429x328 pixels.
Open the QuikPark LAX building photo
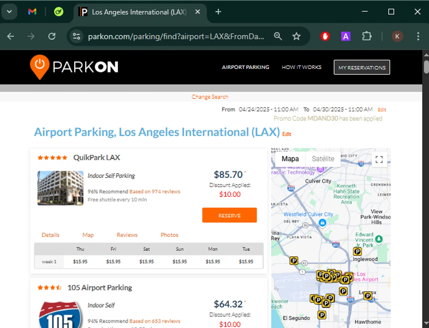coord(60,188)
